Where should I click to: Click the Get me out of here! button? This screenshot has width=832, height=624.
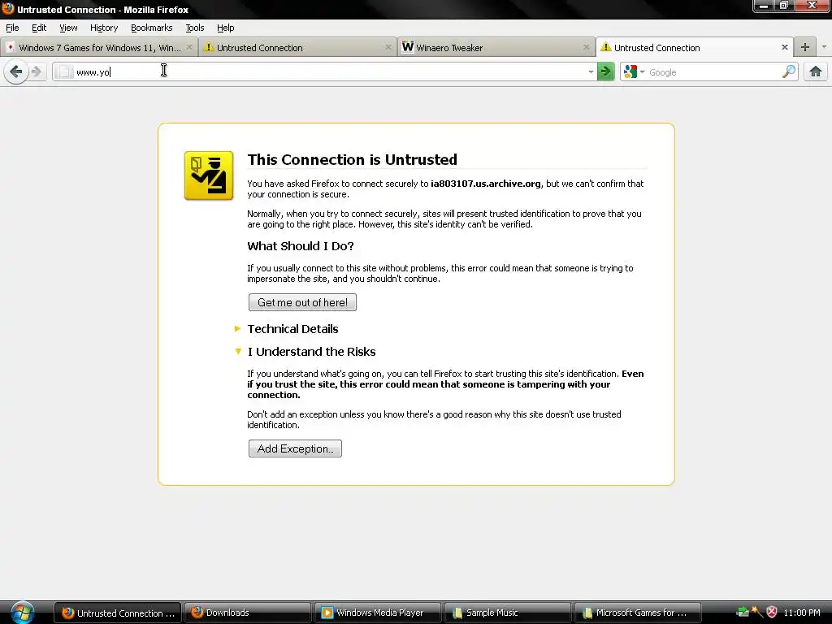(x=302, y=302)
